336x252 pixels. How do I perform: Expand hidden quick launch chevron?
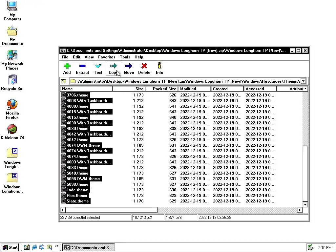click(x=56, y=246)
